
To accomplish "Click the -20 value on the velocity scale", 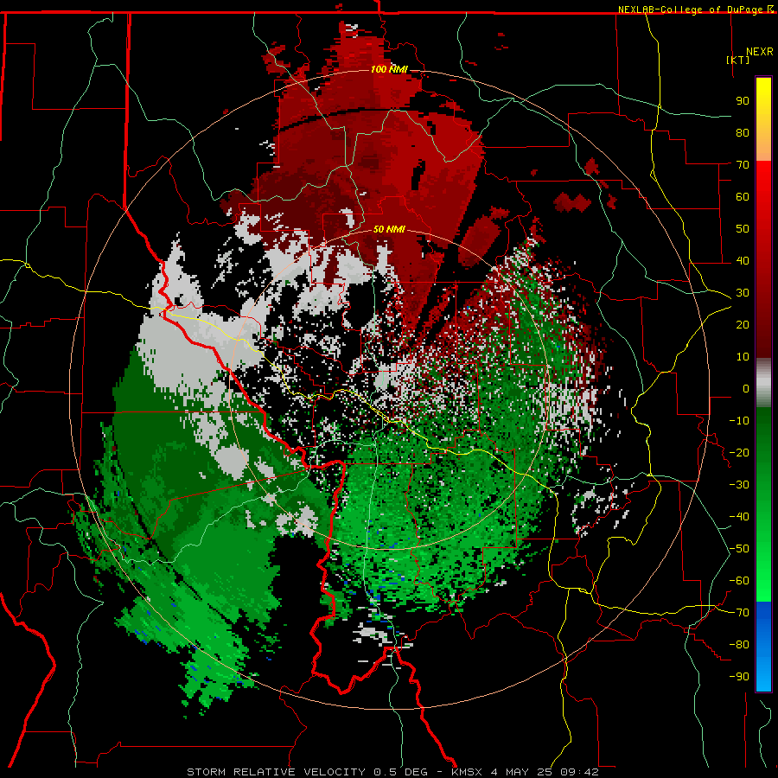I will click(x=739, y=453).
